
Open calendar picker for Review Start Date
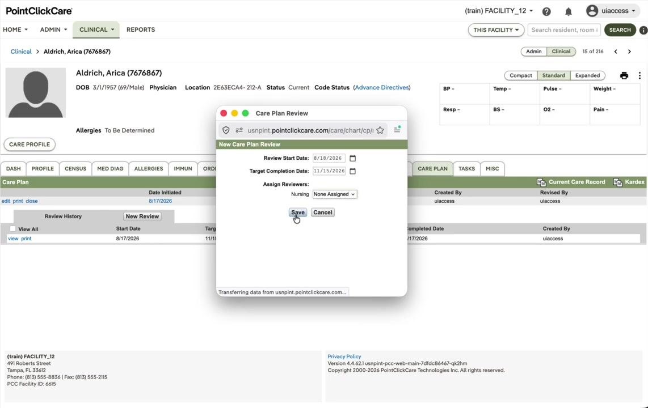tap(352, 158)
